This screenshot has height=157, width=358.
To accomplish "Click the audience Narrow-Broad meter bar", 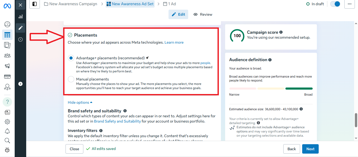I will [271, 89].
